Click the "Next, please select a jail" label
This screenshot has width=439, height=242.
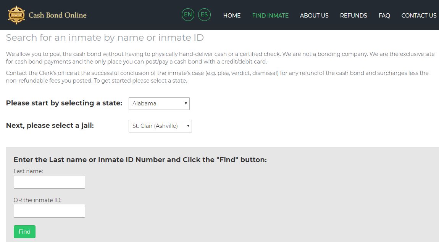tap(50, 126)
